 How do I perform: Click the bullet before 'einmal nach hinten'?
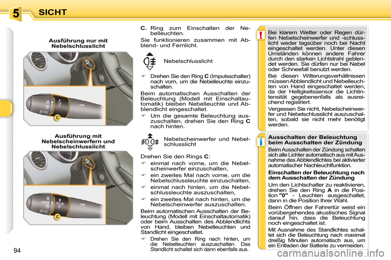143,187
